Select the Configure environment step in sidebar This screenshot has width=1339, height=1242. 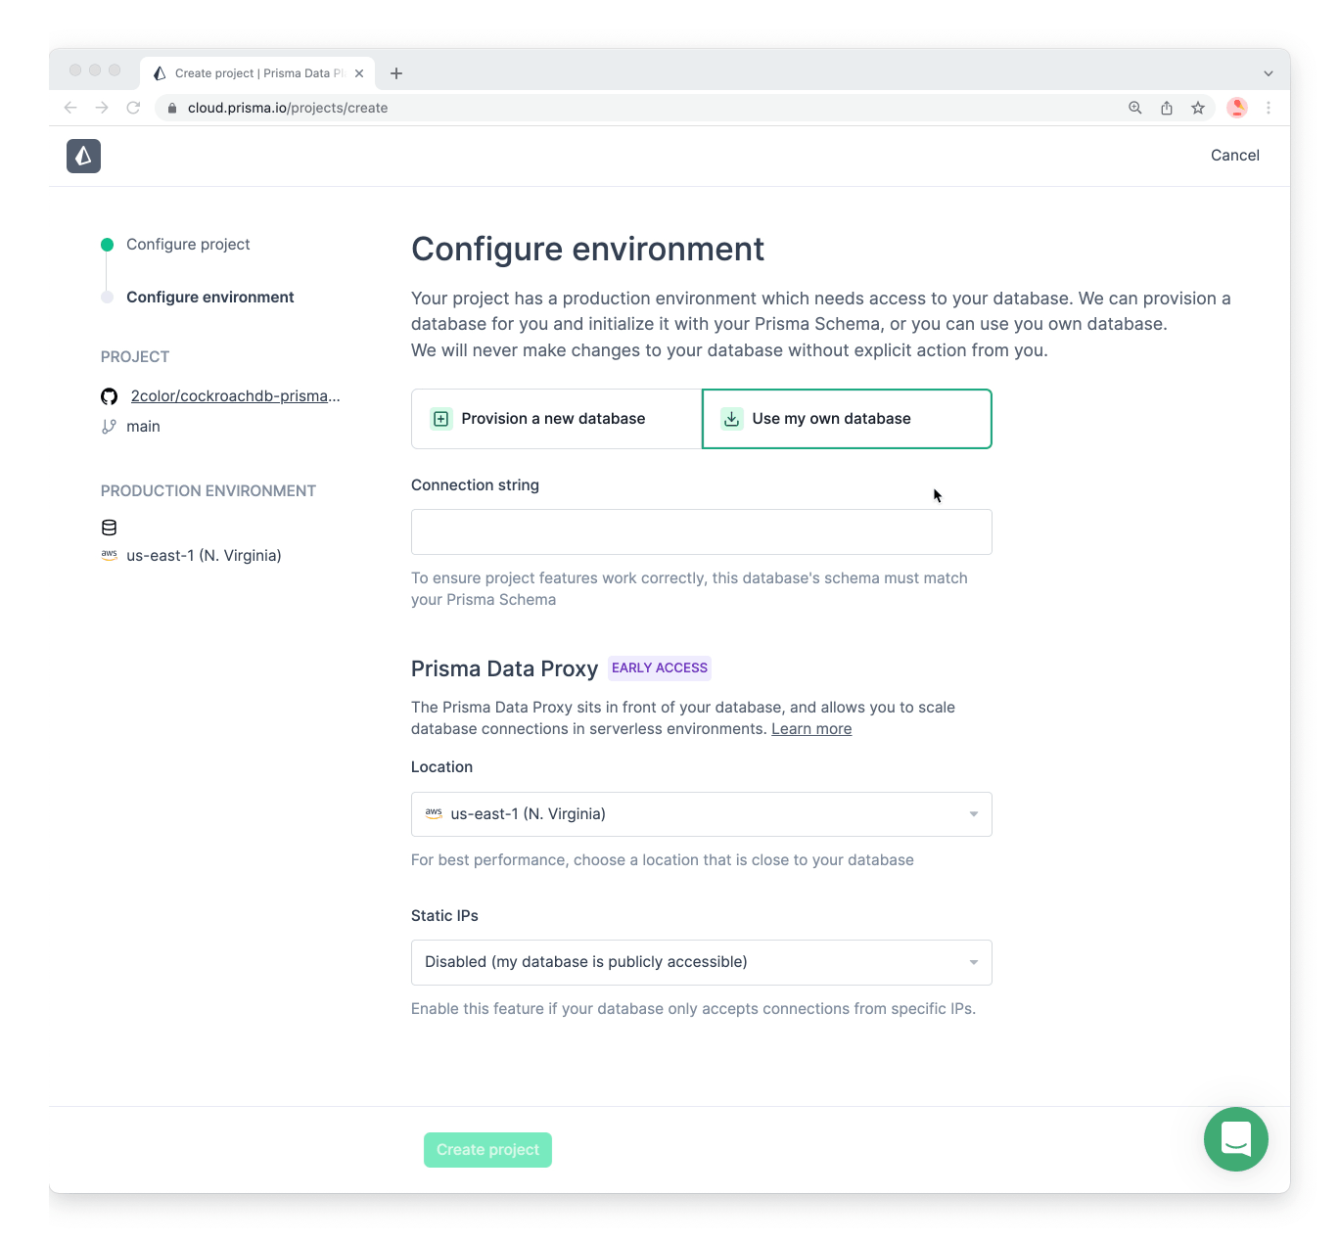[x=209, y=297]
